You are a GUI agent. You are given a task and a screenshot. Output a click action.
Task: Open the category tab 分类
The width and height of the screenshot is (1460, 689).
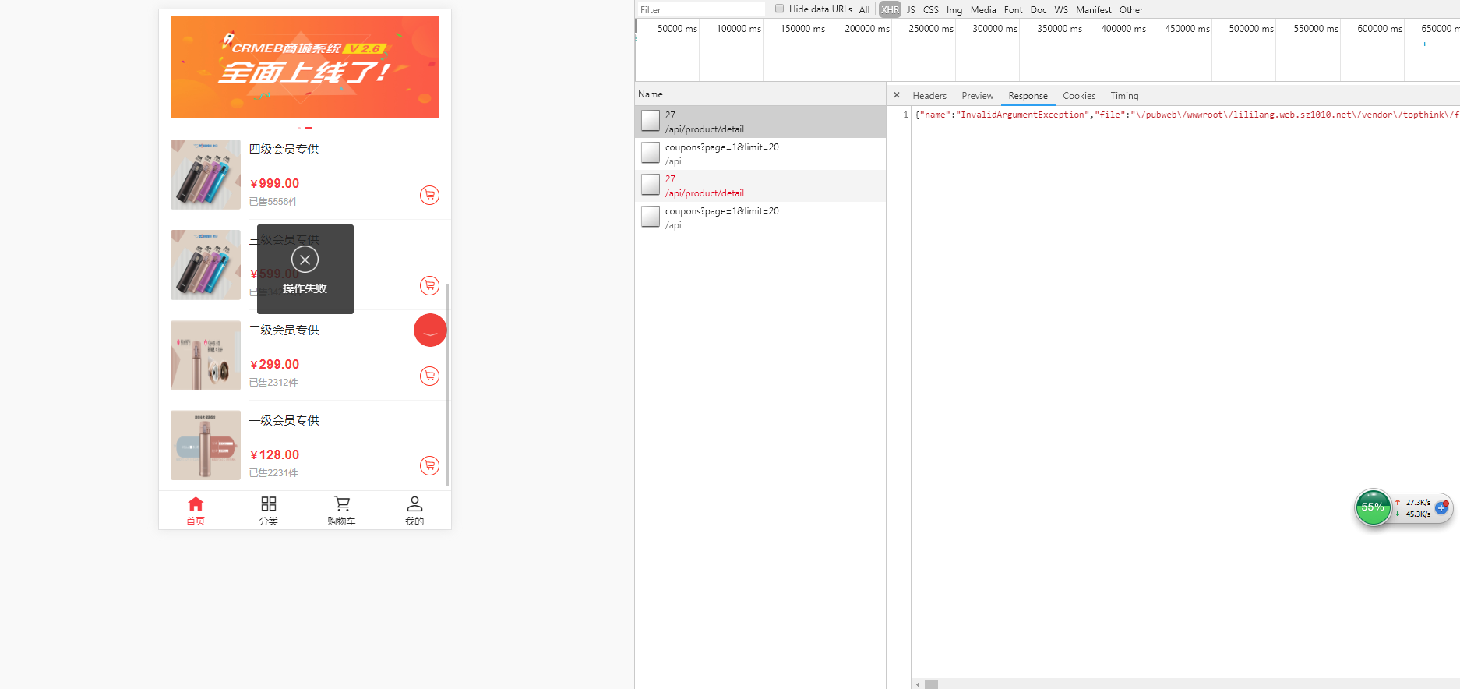click(269, 511)
